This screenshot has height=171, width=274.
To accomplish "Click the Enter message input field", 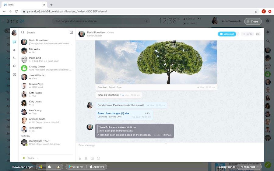I will 167,145.
